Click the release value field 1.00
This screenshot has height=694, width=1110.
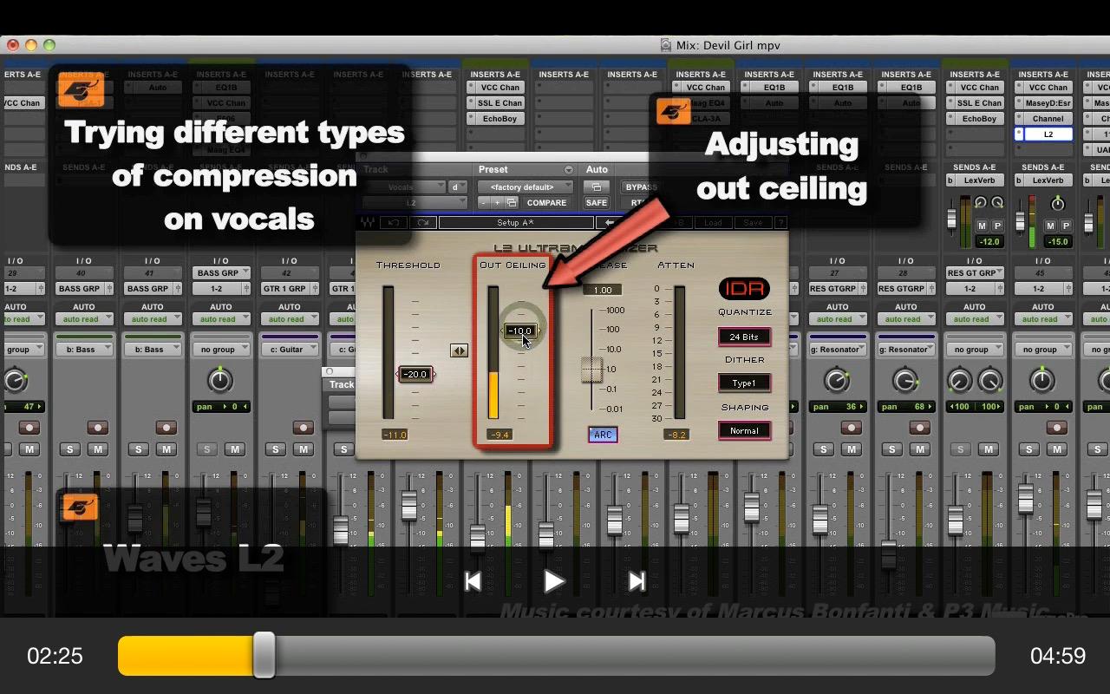pyautogui.click(x=603, y=290)
